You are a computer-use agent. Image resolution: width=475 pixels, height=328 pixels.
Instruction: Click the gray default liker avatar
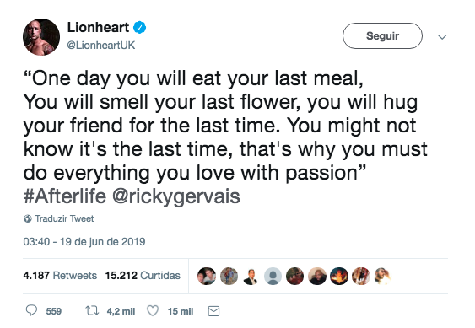[x=273, y=276]
